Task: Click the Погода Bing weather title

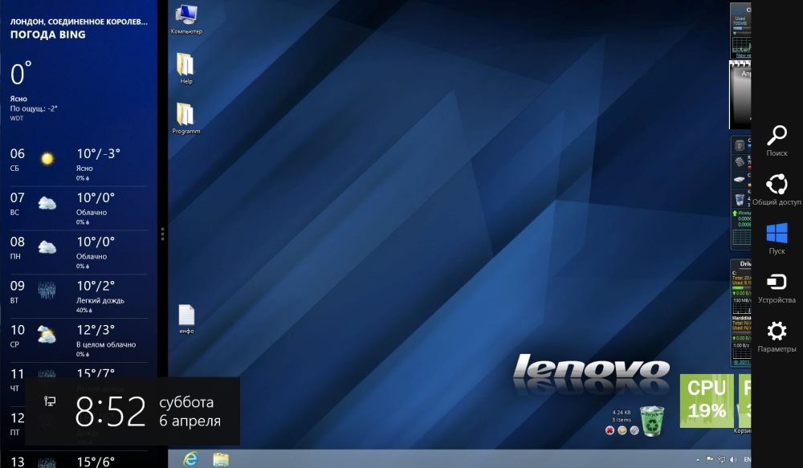Action: 48,35
